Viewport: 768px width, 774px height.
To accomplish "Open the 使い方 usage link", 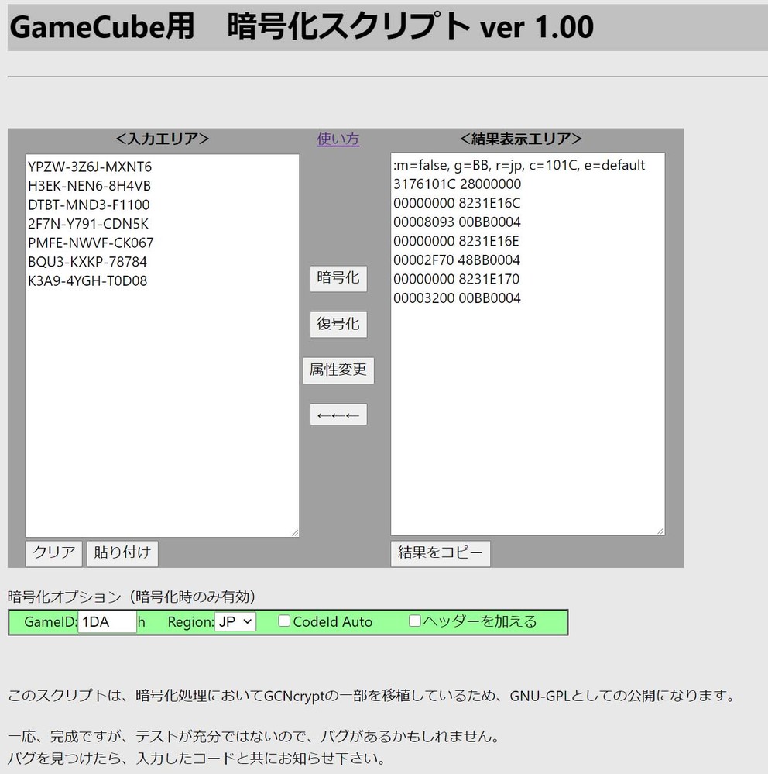I will point(338,139).
